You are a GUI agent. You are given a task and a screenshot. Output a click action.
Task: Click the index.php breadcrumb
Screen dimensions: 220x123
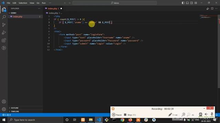pos(53,13)
